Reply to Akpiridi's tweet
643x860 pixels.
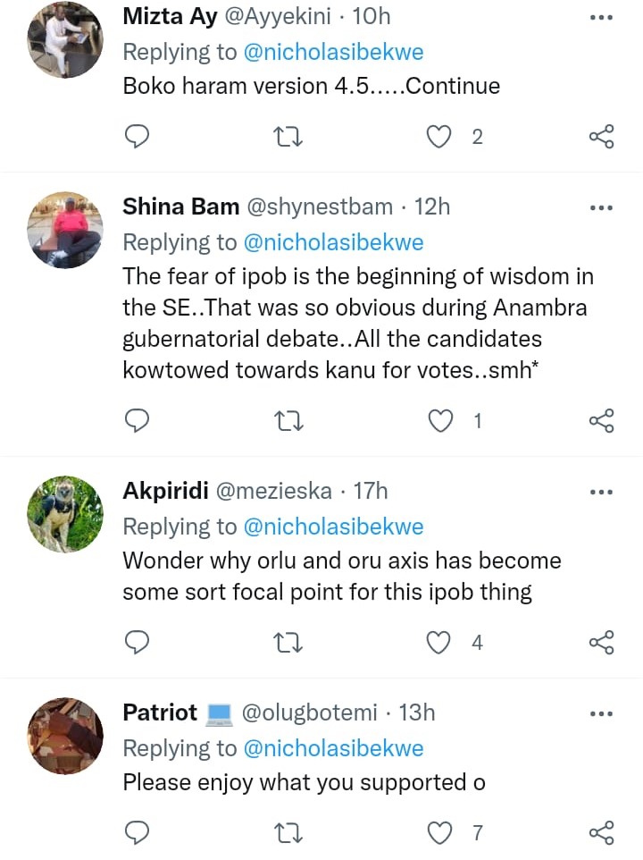[x=136, y=642]
